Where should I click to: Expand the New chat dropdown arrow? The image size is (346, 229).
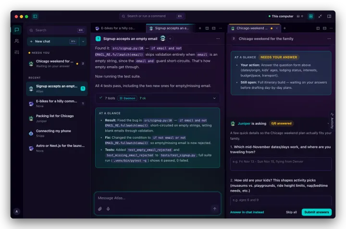click(83, 41)
